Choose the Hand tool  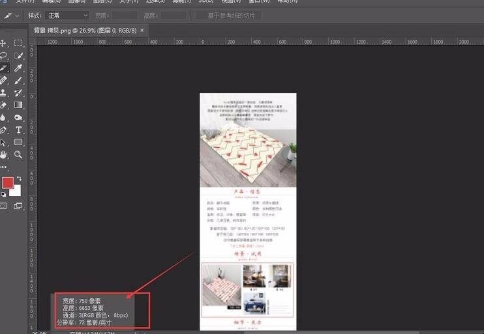[x=3, y=154]
